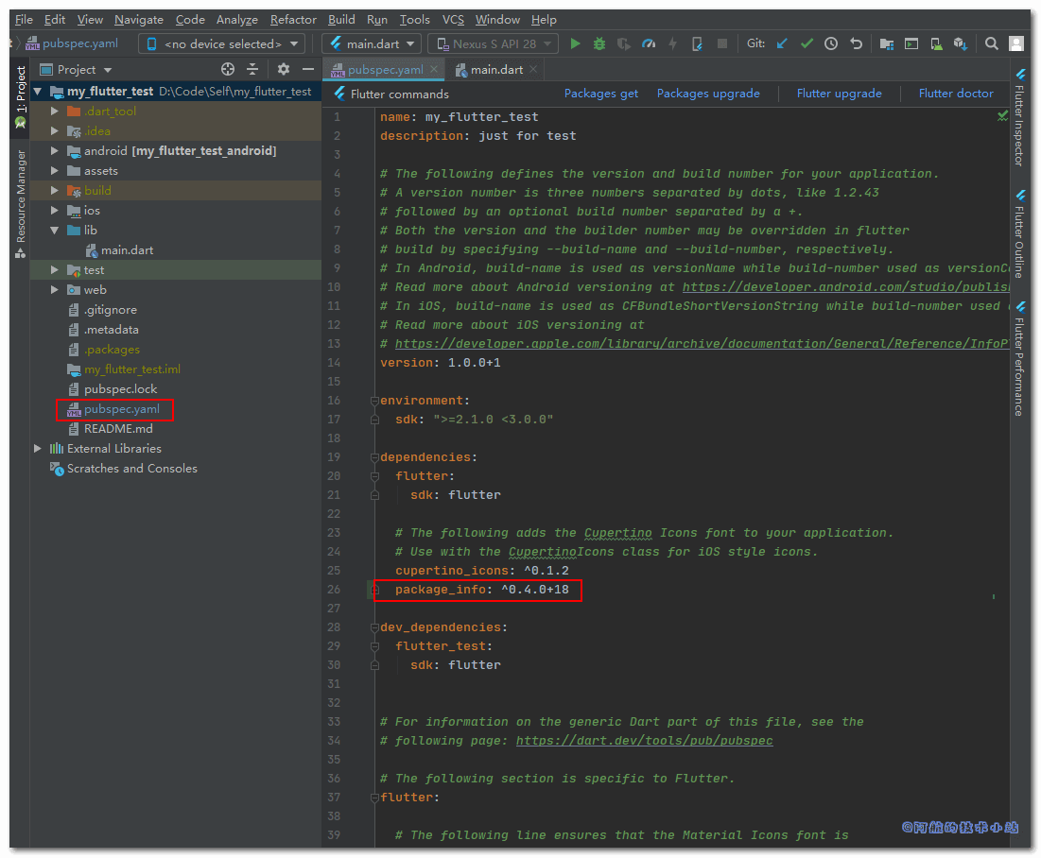Open the no device selected dropdown

click(222, 43)
